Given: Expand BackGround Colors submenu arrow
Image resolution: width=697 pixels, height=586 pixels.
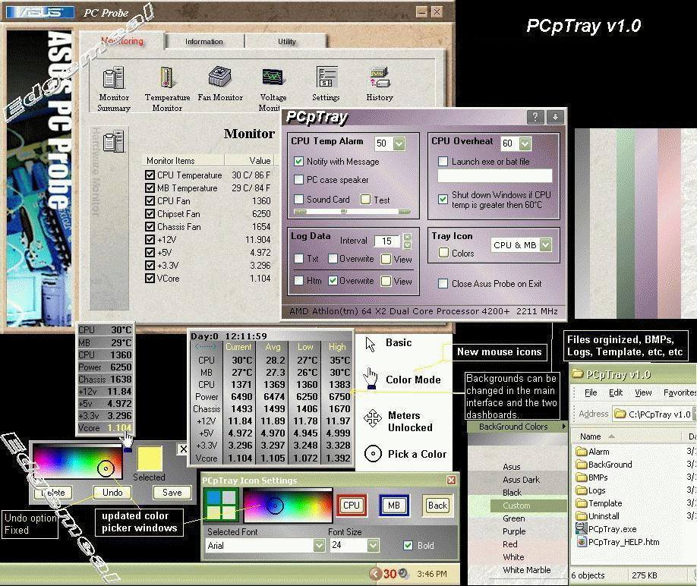Looking at the screenshot, I should tap(563, 427).
